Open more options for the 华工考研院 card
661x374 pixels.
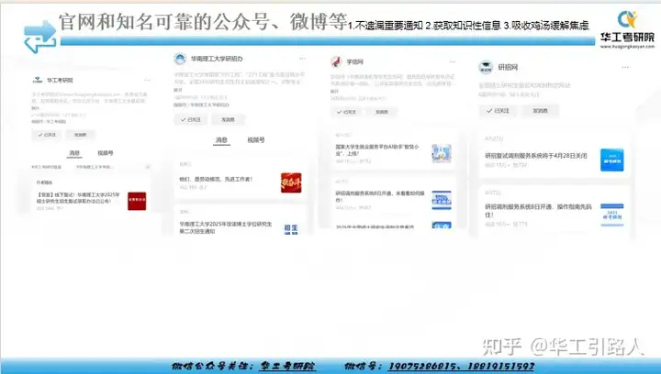[147, 80]
